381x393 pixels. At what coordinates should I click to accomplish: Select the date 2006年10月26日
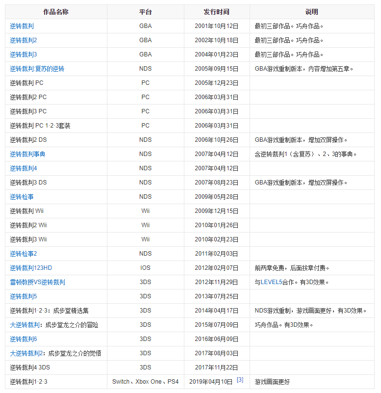coord(217,140)
